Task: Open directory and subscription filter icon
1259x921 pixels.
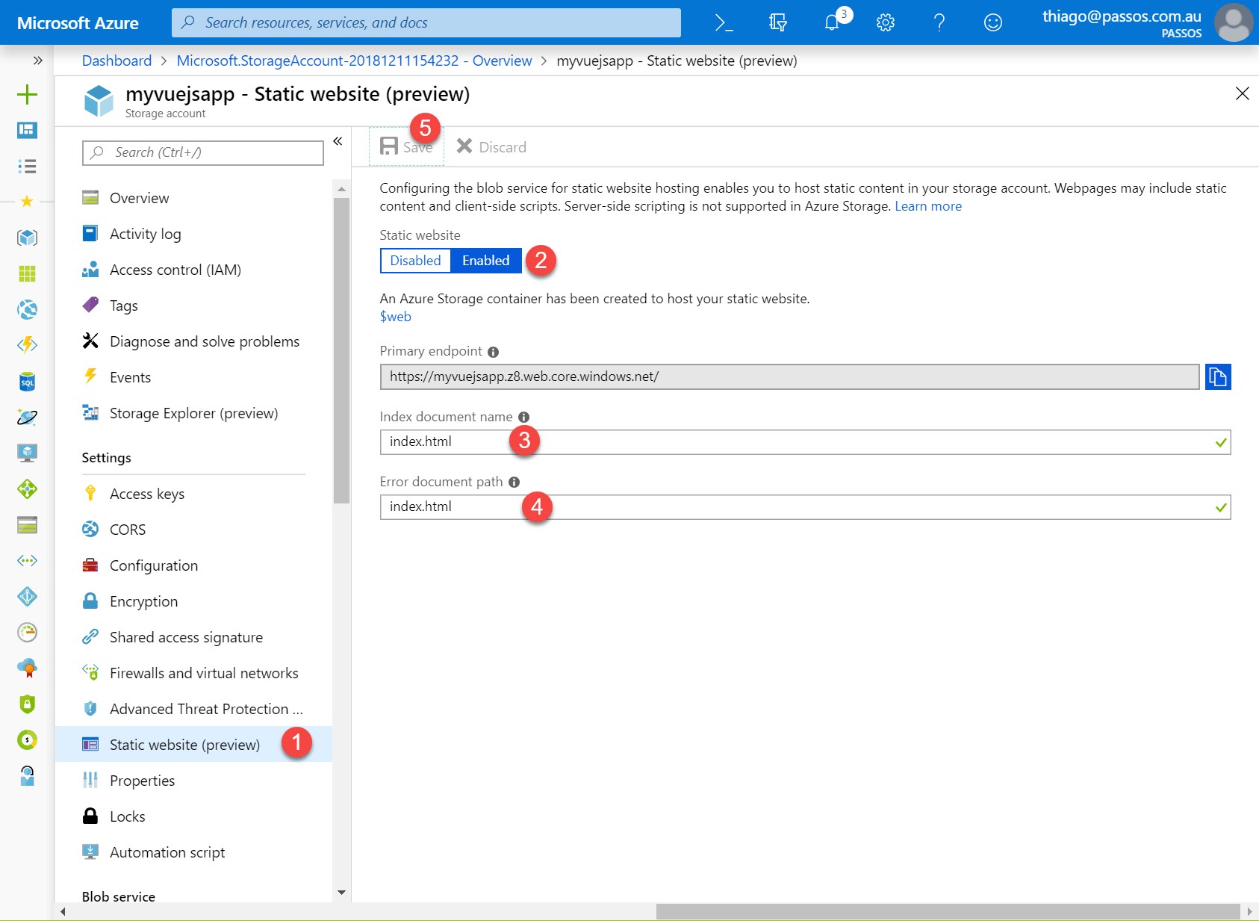Action: [777, 22]
